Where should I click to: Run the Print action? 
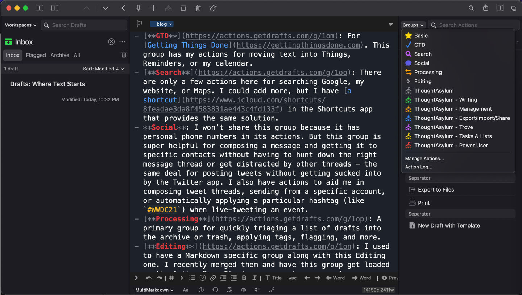[460, 203]
